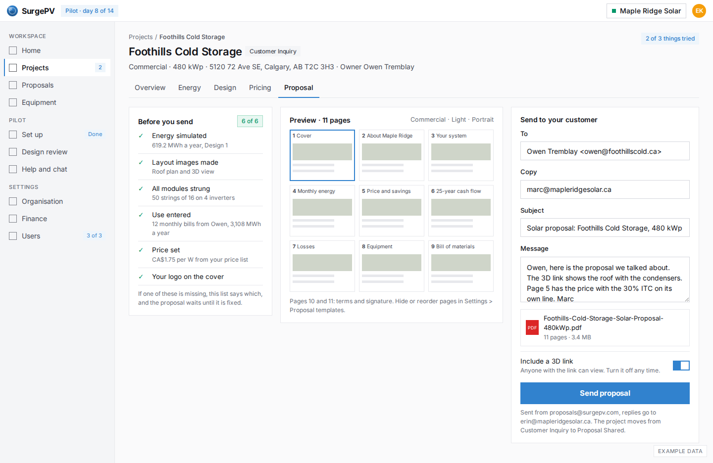Image resolution: width=713 pixels, height=463 pixels.
Task: Open the Projects breadcrumb link
Action: click(141, 37)
